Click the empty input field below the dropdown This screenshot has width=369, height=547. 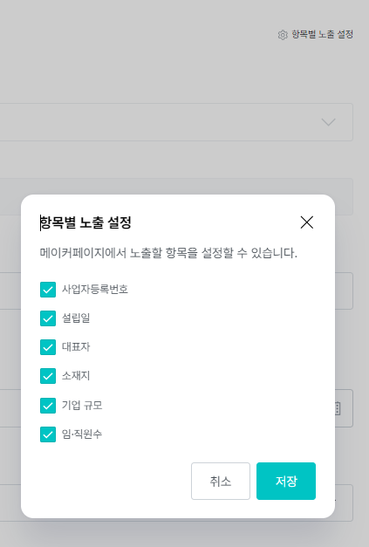(x=176, y=197)
